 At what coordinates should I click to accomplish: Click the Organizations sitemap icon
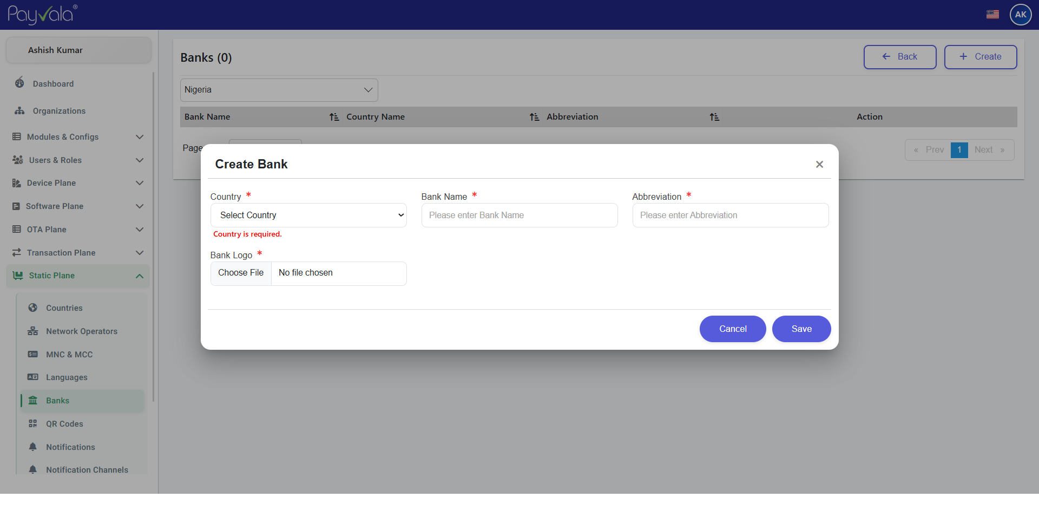pyautogui.click(x=19, y=110)
